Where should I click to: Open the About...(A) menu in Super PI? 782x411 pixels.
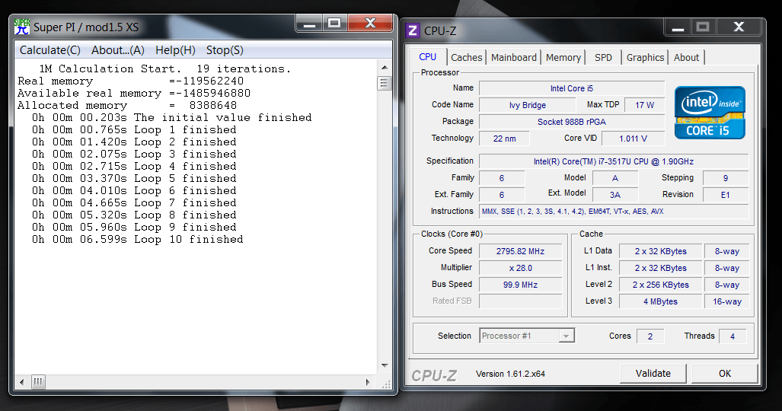[x=118, y=50]
